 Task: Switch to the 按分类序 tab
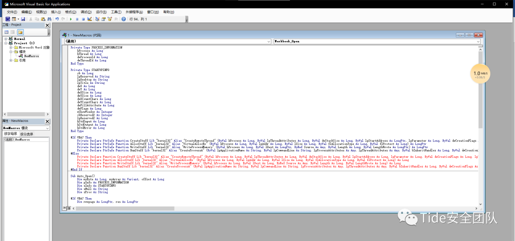click(x=27, y=134)
